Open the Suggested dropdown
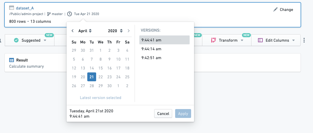Viewport: 313px width, 133px height. 30,40
